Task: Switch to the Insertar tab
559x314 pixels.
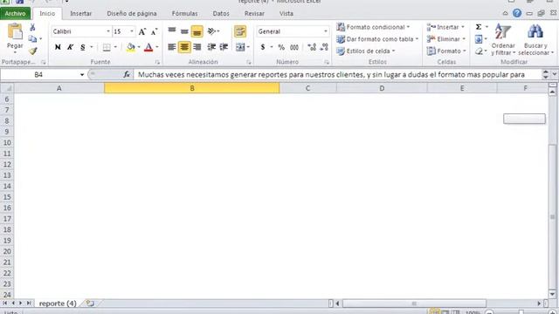Action: 81,14
